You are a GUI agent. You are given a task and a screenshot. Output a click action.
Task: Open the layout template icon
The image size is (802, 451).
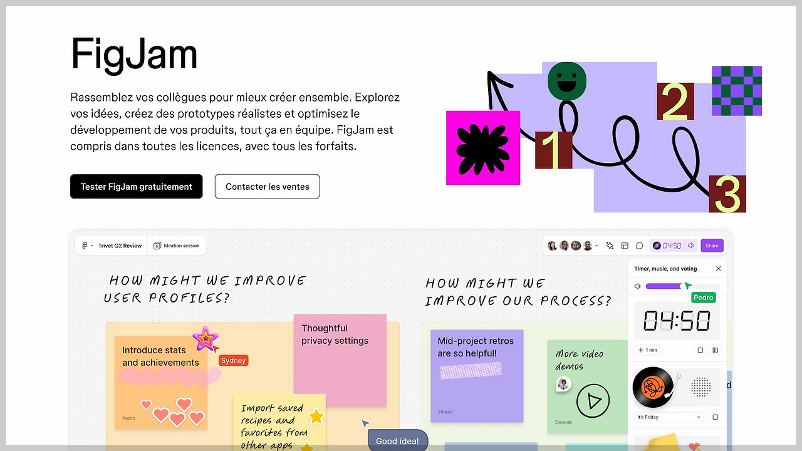(x=625, y=246)
